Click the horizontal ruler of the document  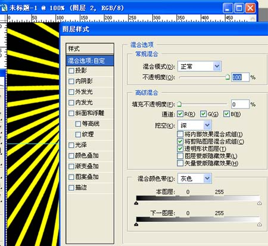131,18
